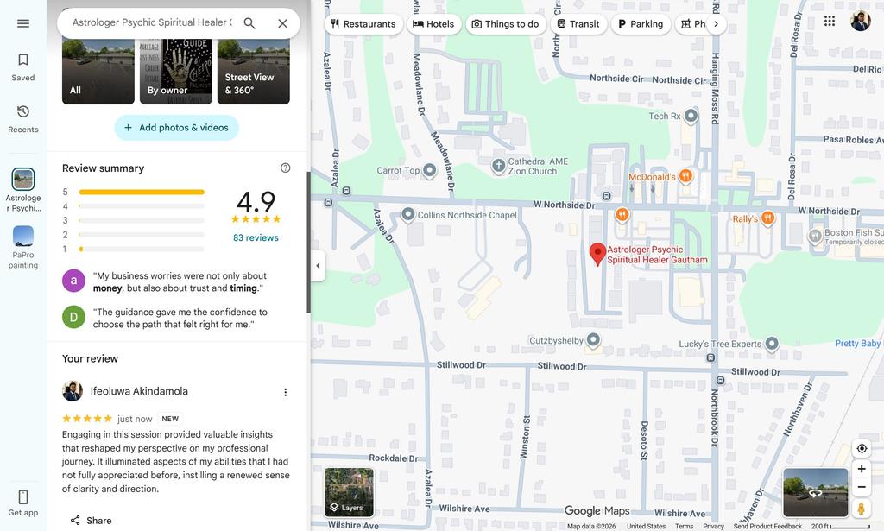Click the Street View pegman icon
Image resolution: width=884 pixels, height=531 pixels.
[861, 508]
